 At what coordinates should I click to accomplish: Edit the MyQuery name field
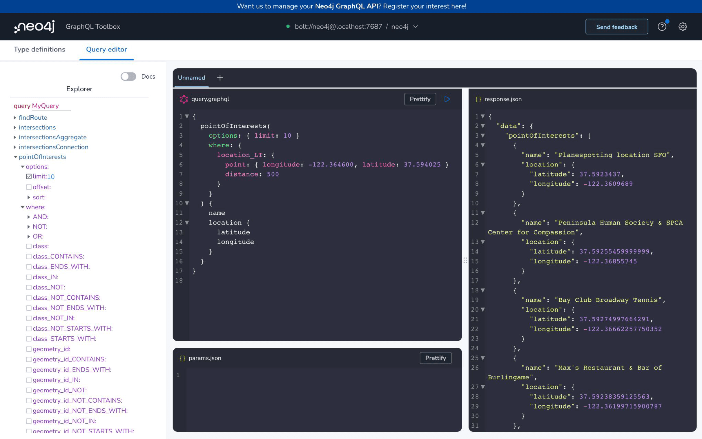[x=51, y=106]
